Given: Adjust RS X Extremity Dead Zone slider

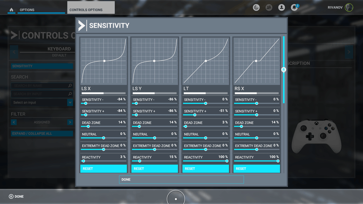Looking at the screenshot, I should click(257, 150).
